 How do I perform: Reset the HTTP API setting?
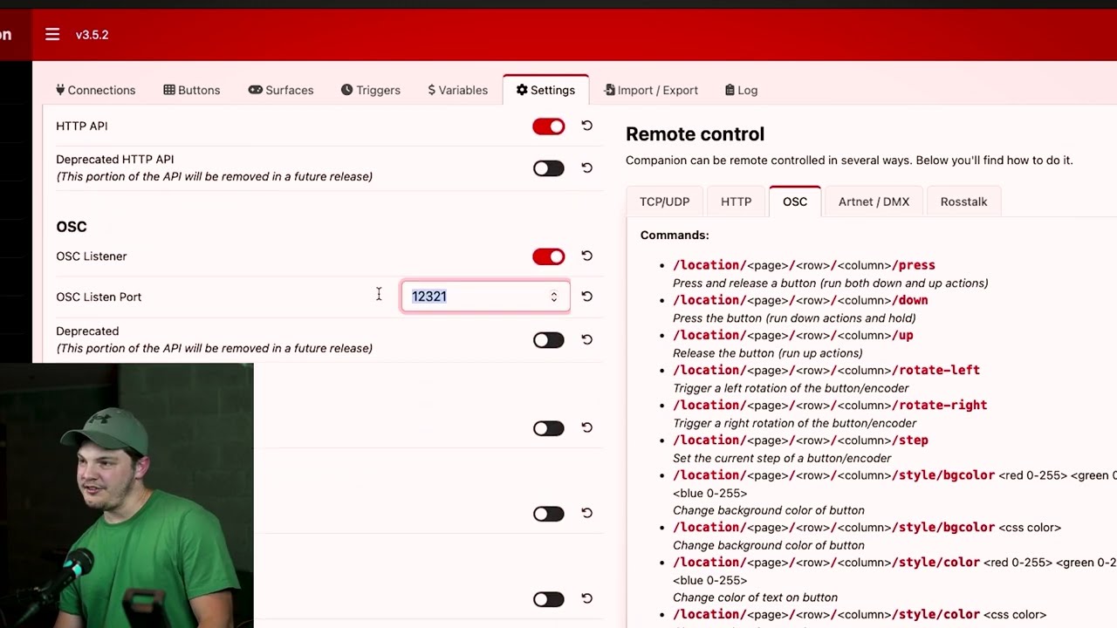coord(586,126)
